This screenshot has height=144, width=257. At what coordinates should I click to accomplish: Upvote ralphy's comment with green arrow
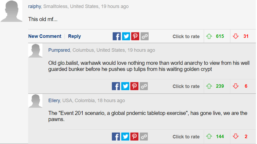tap(209, 36)
